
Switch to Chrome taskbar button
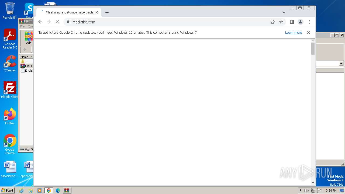pos(49,190)
